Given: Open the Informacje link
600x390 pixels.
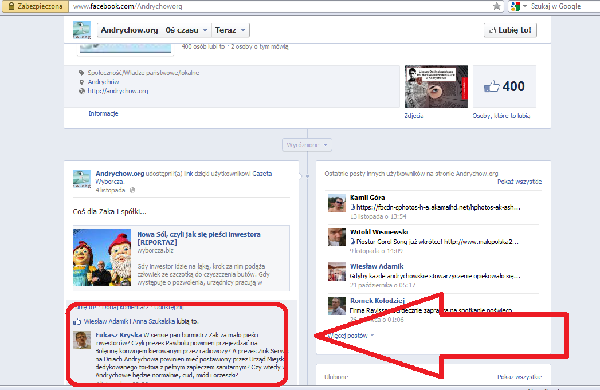Looking at the screenshot, I should point(103,113).
